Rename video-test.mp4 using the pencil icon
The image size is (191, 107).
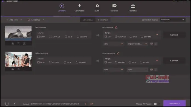pos(118,53)
